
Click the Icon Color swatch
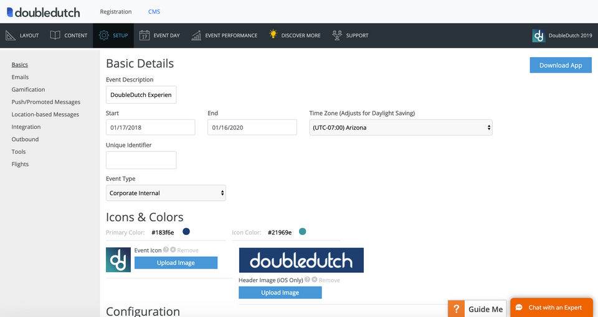coord(303,231)
